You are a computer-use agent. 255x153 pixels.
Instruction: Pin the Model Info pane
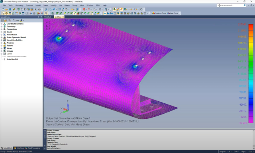pyautogui.click(x=39, y=17)
